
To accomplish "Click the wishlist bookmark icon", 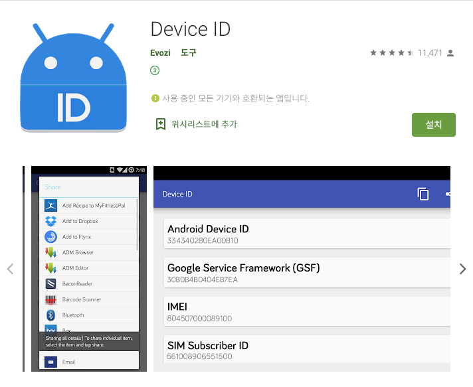I will [161, 124].
